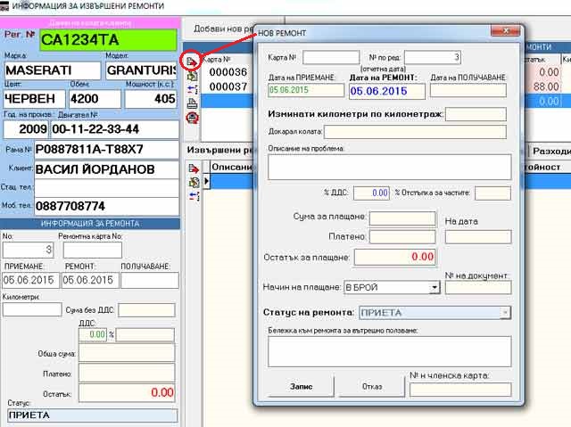
Task: Click the Запис button
Action: pos(301,386)
